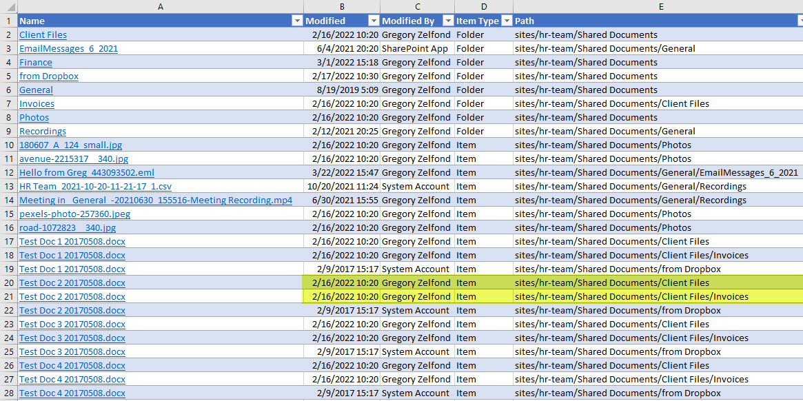Open the Item Type filter dropdown
This screenshot has width=803, height=401.
click(506, 21)
